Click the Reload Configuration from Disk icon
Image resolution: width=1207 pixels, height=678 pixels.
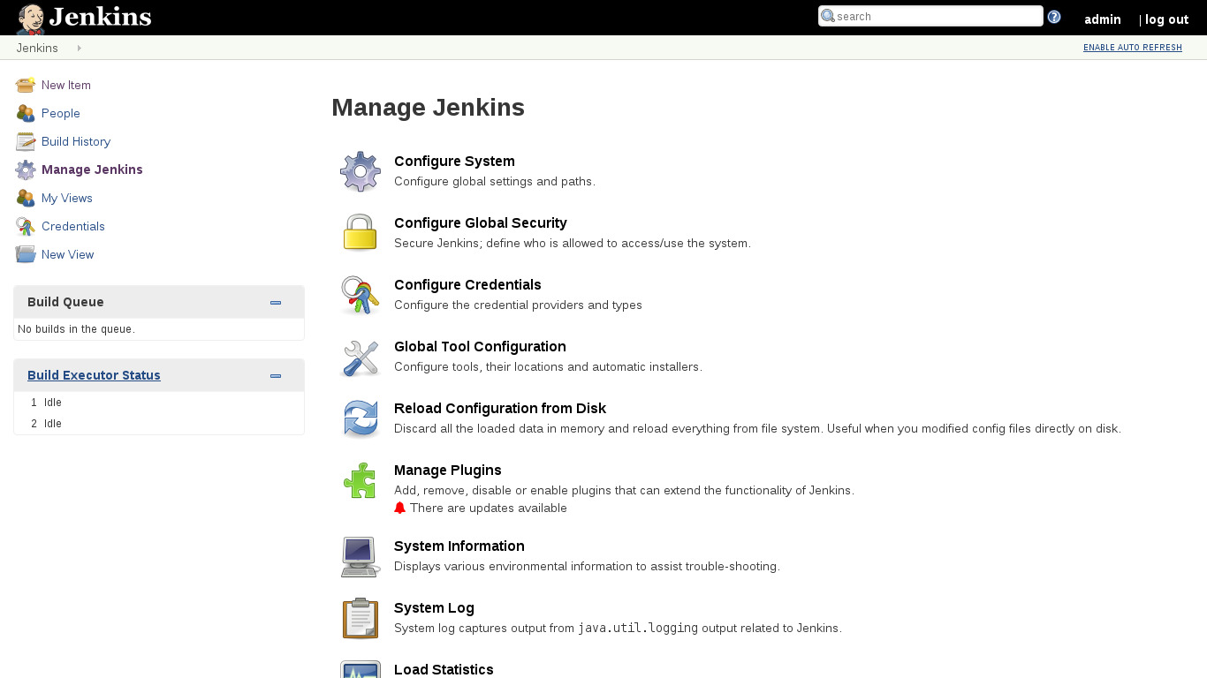(361, 418)
